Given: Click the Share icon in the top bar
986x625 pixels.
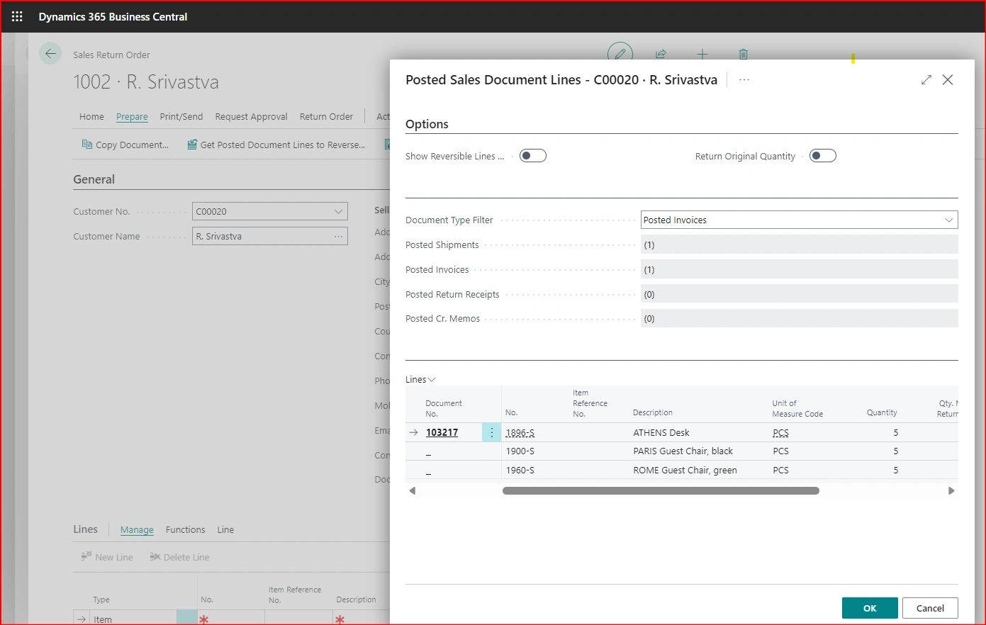Looking at the screenshot, I should pyautogui.click(x=661, y=53).
